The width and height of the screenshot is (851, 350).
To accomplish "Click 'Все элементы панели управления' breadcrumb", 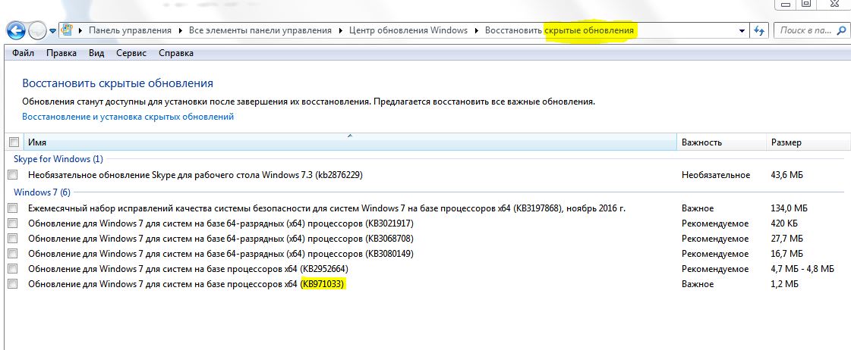I will point(260,30).
